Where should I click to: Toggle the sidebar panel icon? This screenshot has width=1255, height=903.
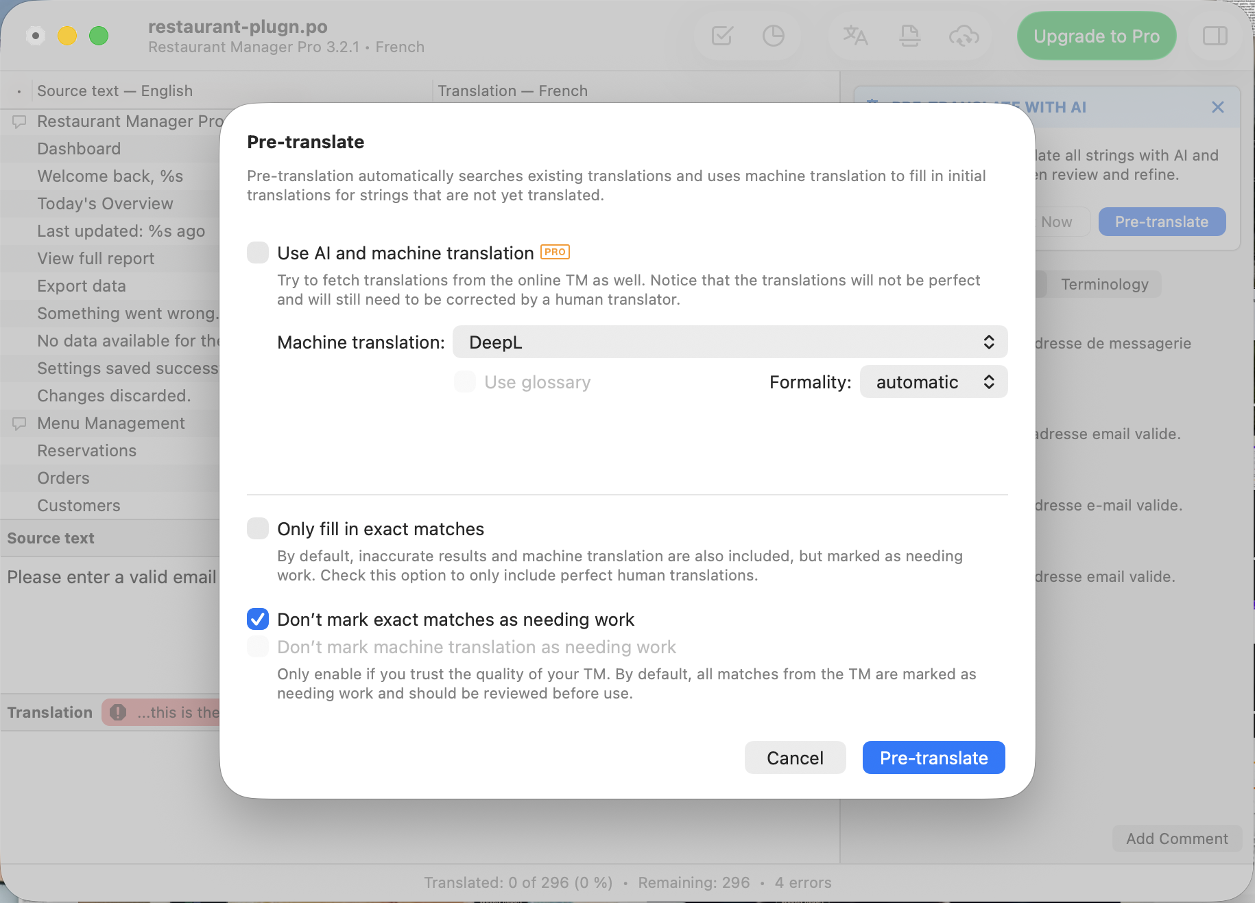pyautogui.click(x=1215, y=36)
